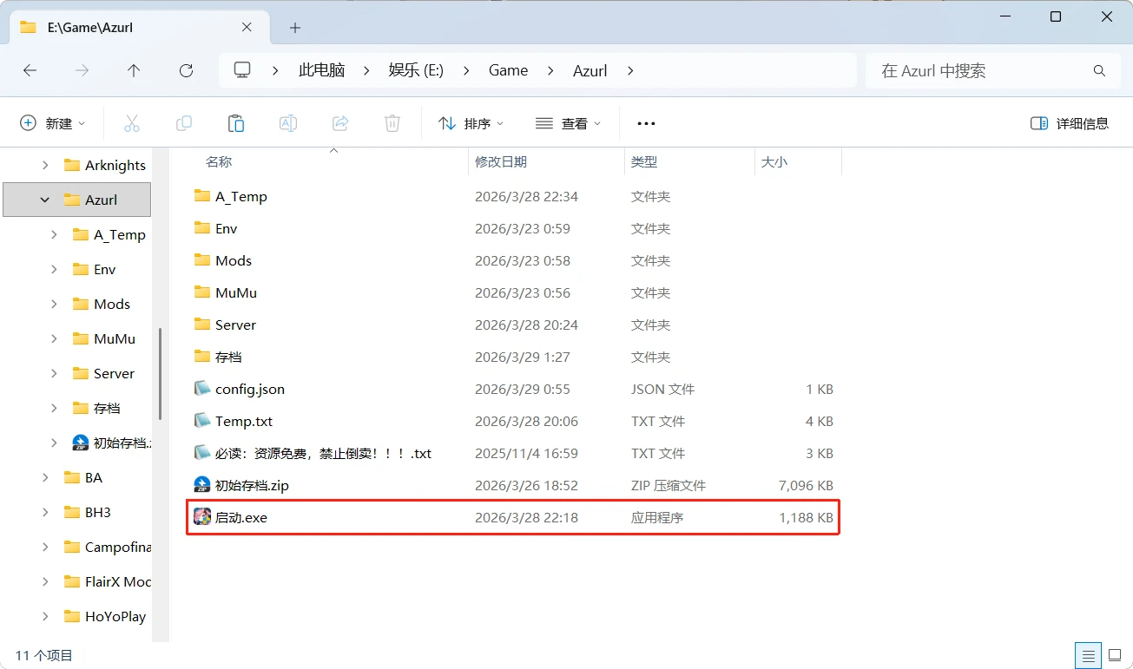
Task: Open the 排序 sort dropdown
Action: (x=471, y=122)
